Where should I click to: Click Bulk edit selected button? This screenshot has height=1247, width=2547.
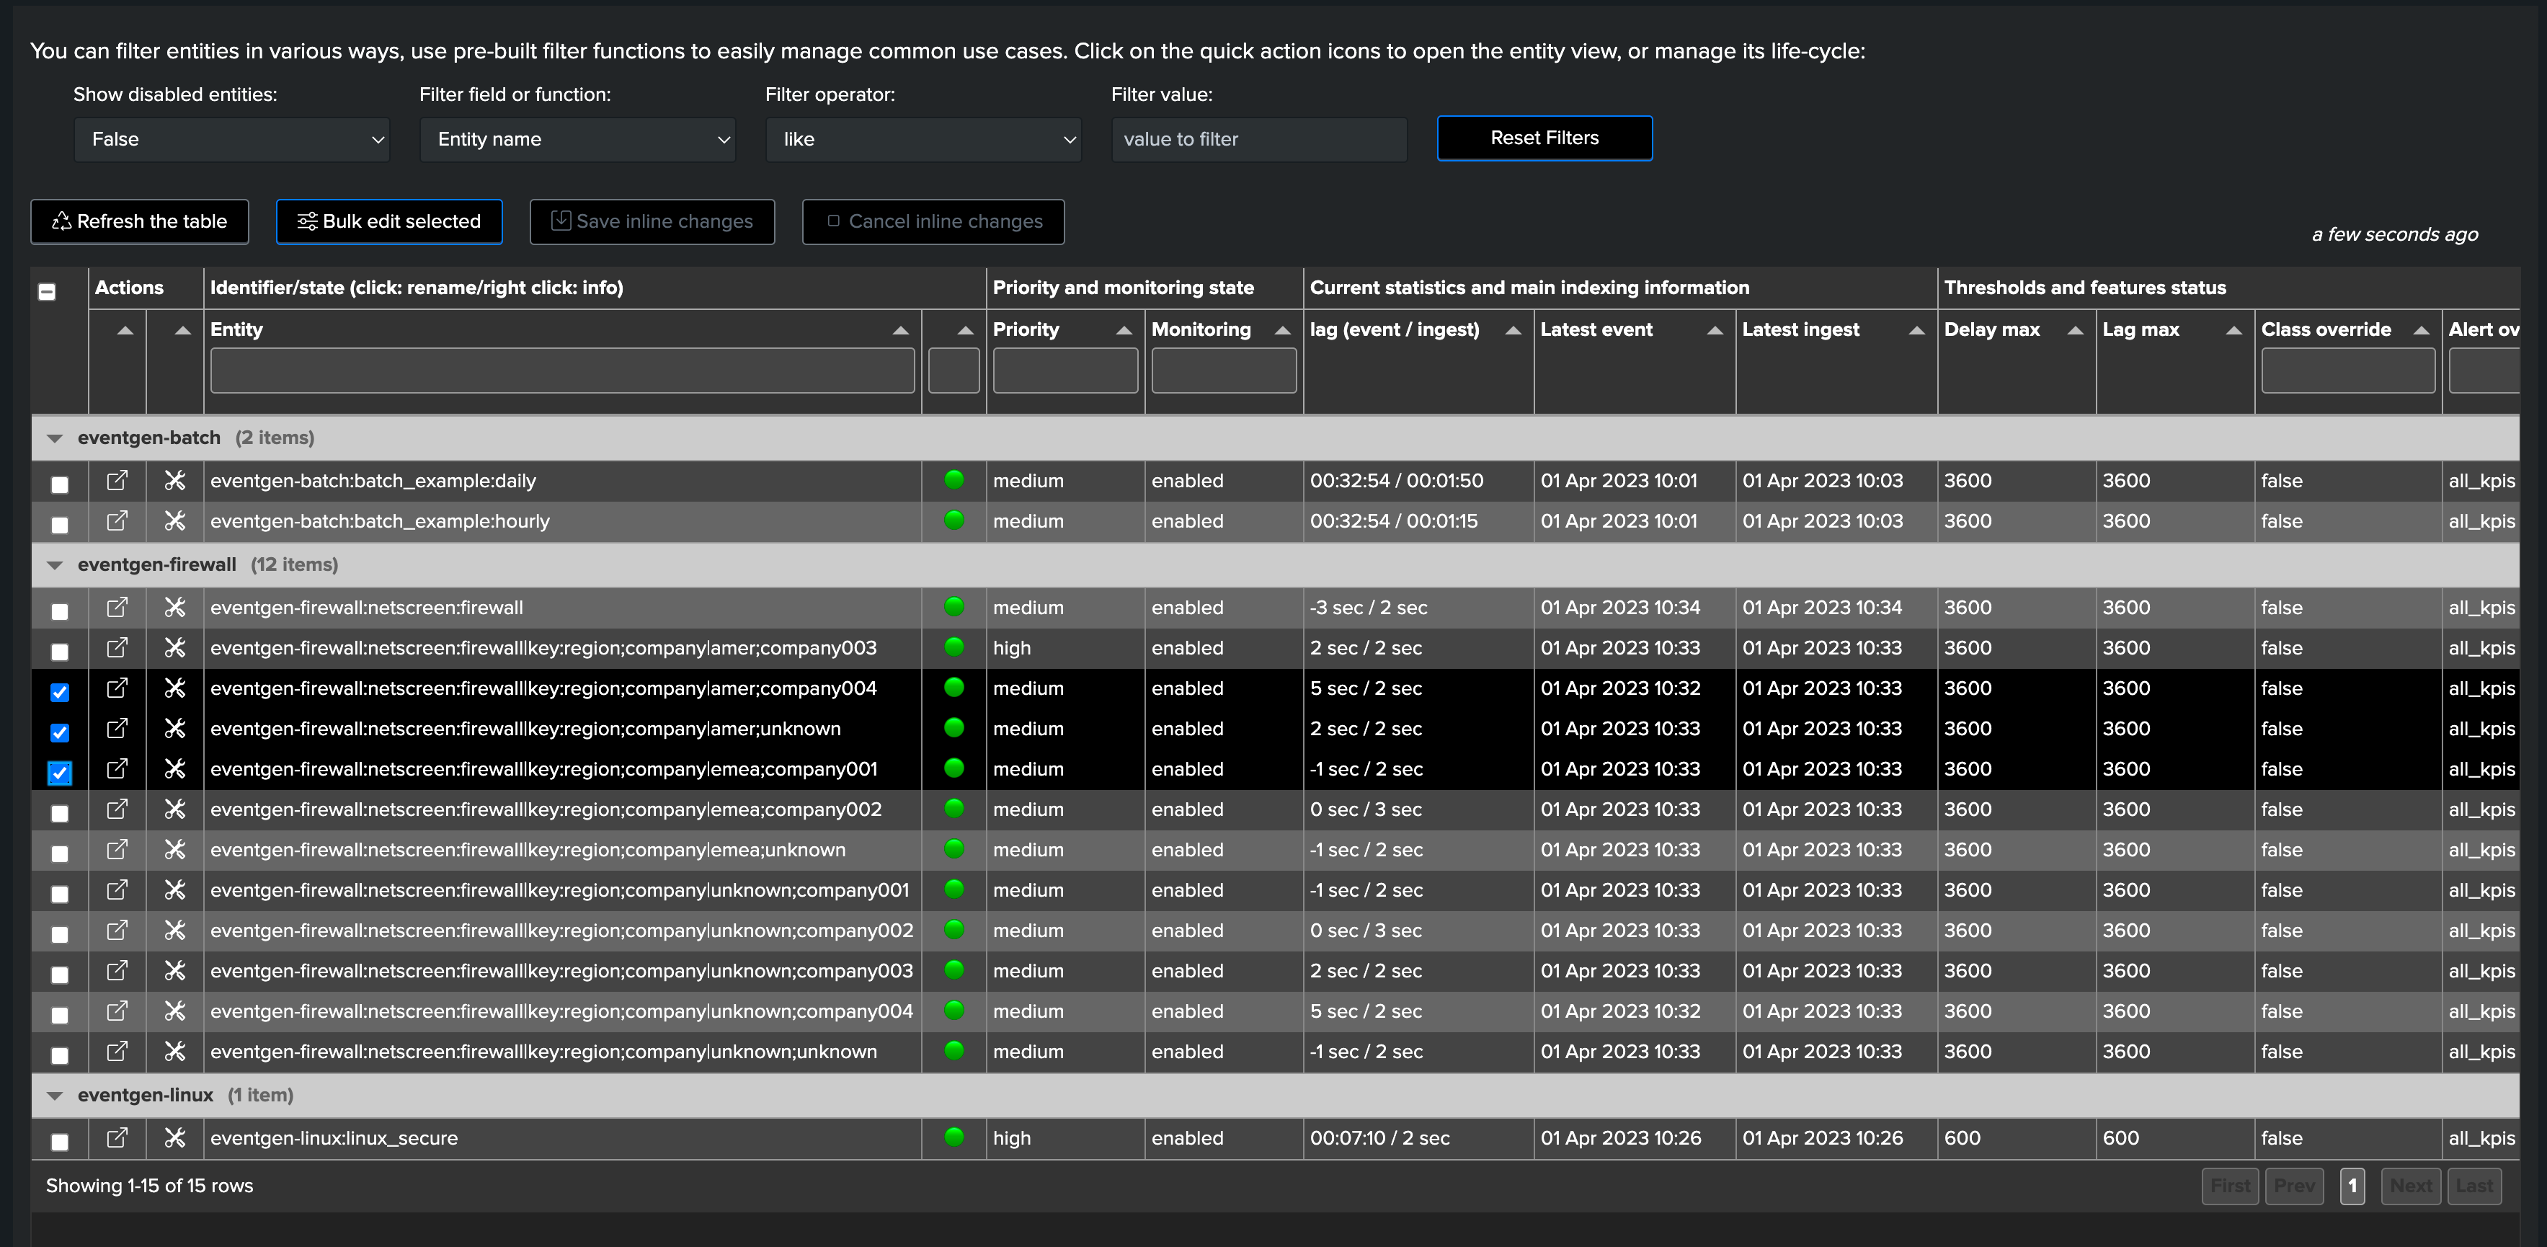[388, 221]
